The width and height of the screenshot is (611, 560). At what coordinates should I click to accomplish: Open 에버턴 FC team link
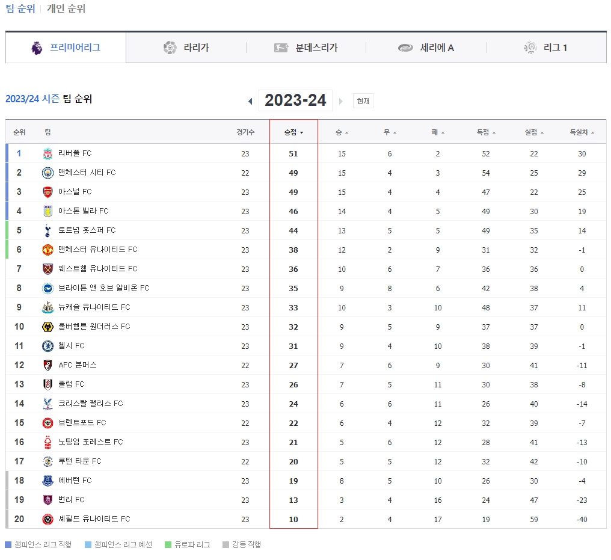pos(75,480)
